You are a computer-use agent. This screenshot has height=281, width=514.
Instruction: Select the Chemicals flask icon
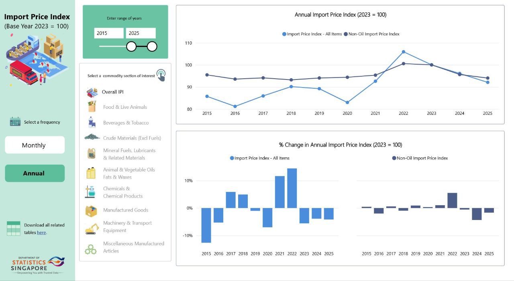[x=91, y=192]
